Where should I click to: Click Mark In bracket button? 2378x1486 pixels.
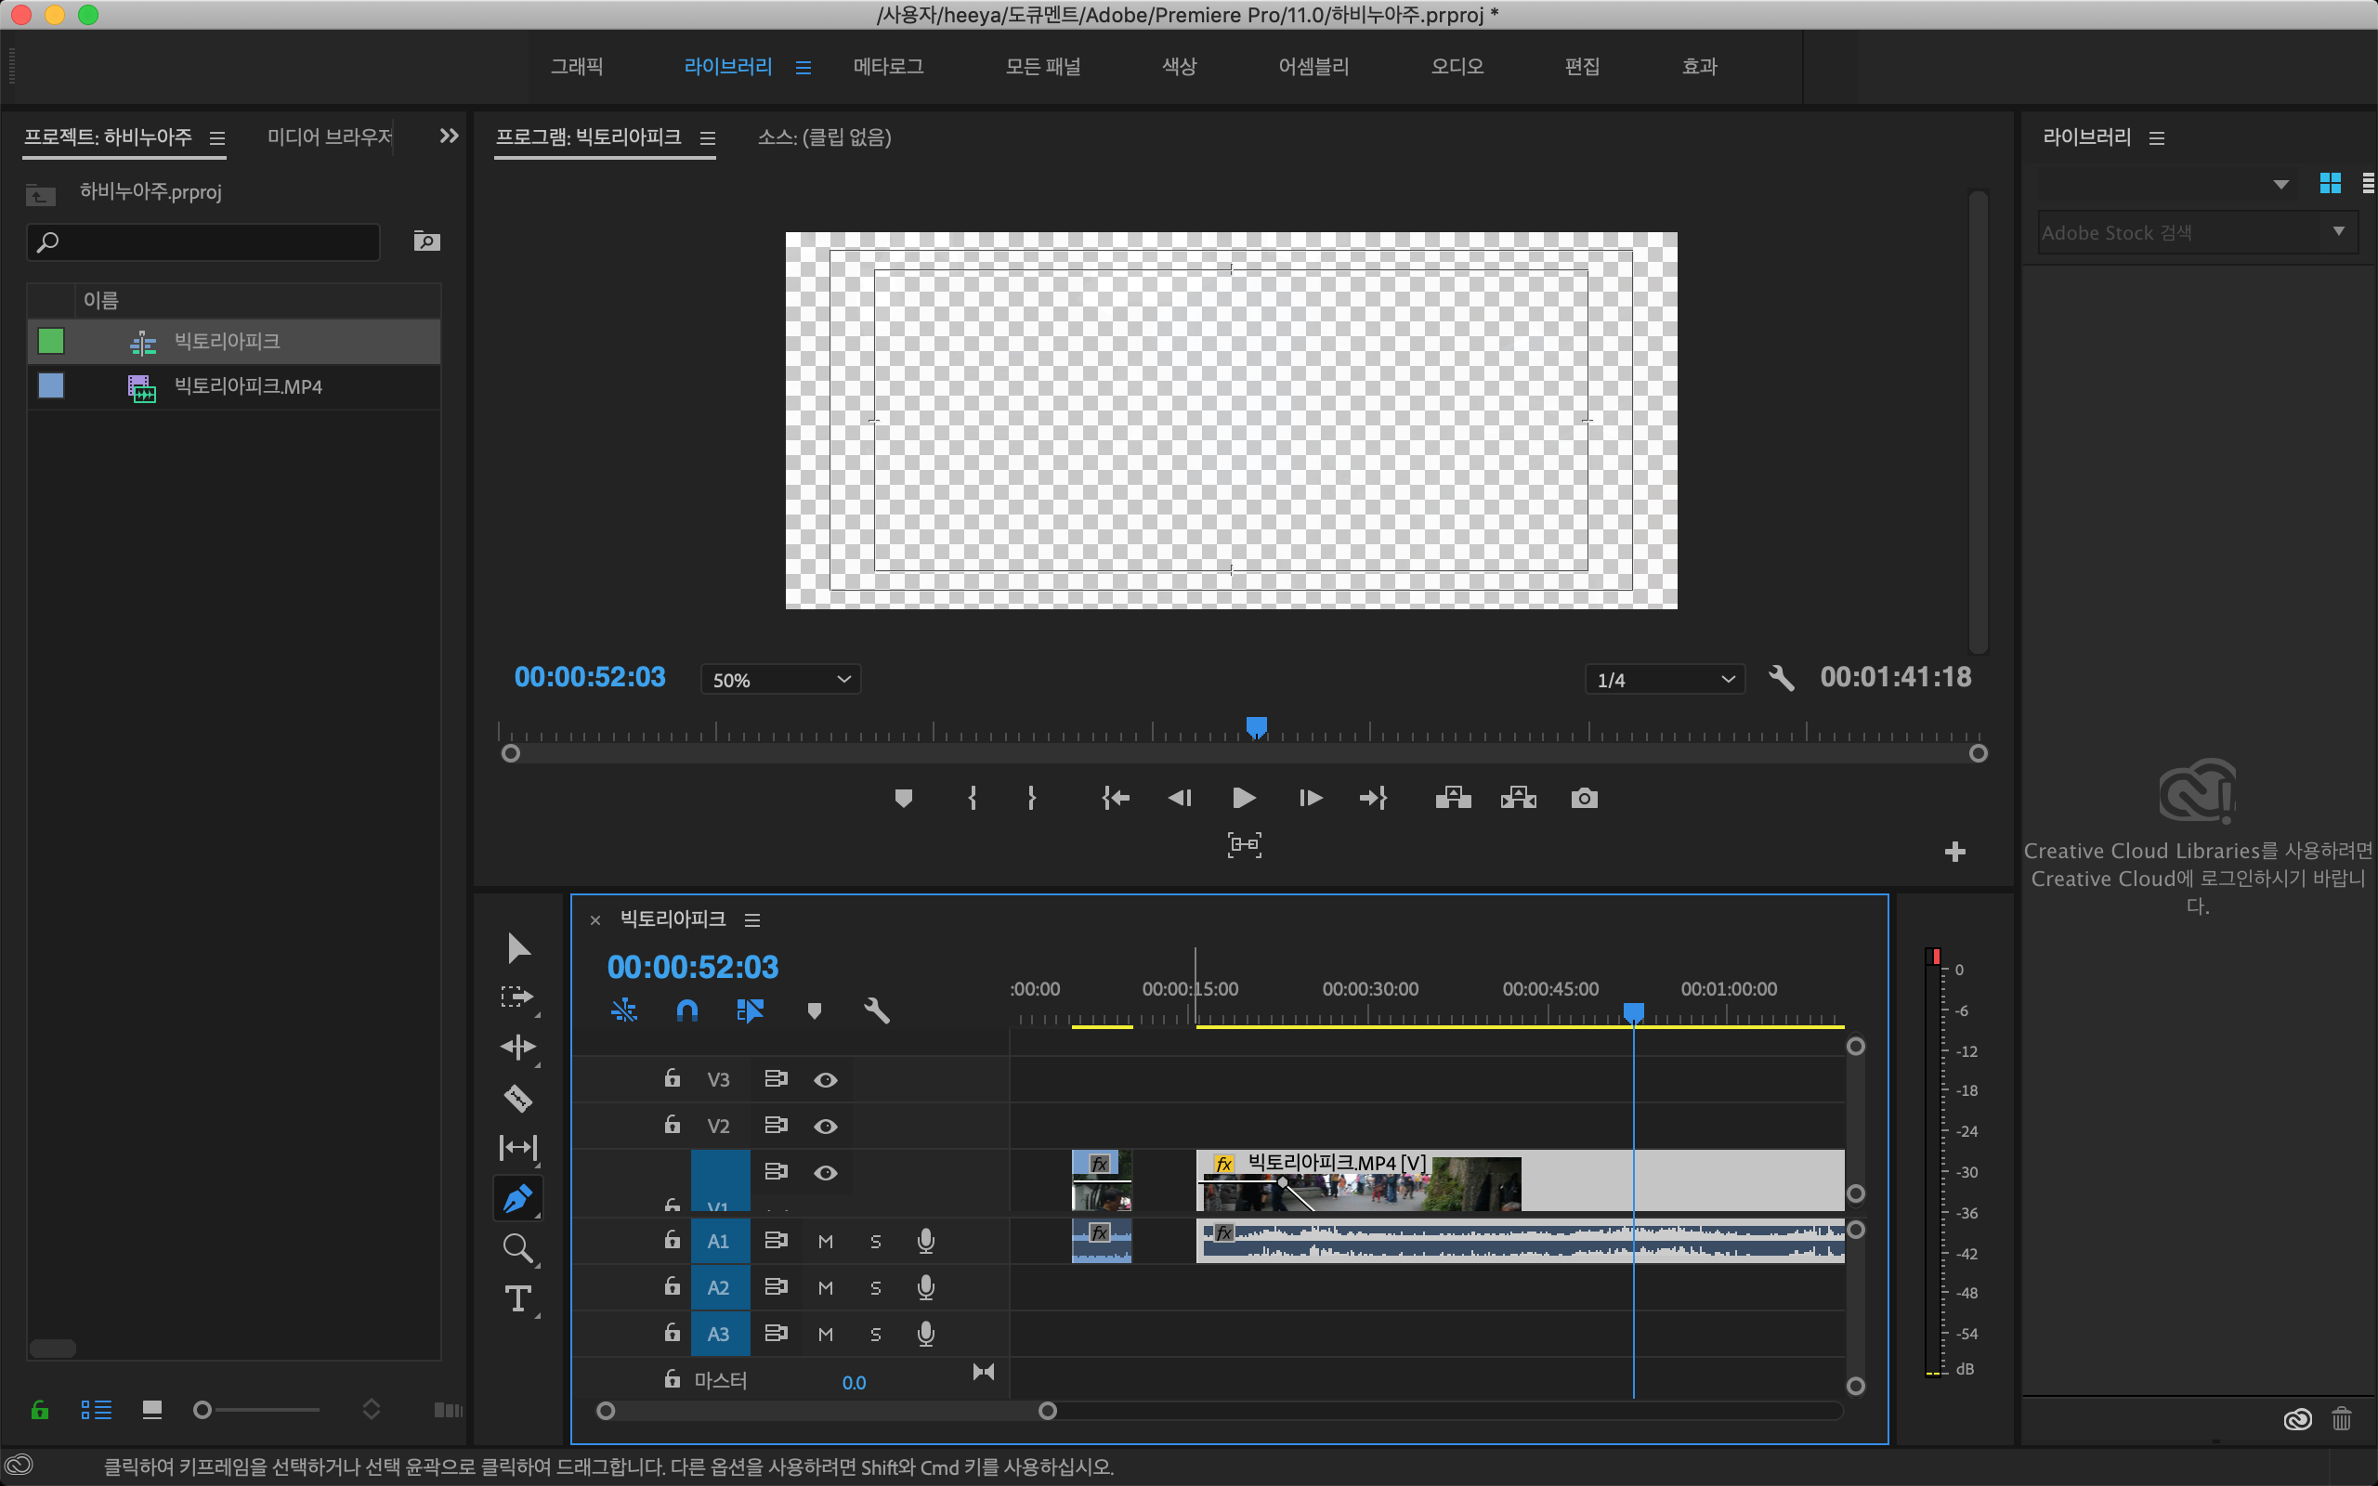973,798
